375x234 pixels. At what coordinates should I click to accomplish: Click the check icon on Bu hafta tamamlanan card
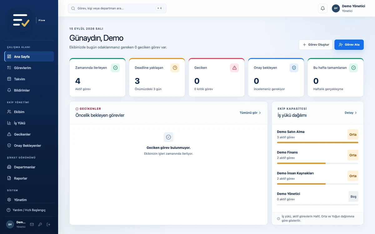tap(353, 68)
